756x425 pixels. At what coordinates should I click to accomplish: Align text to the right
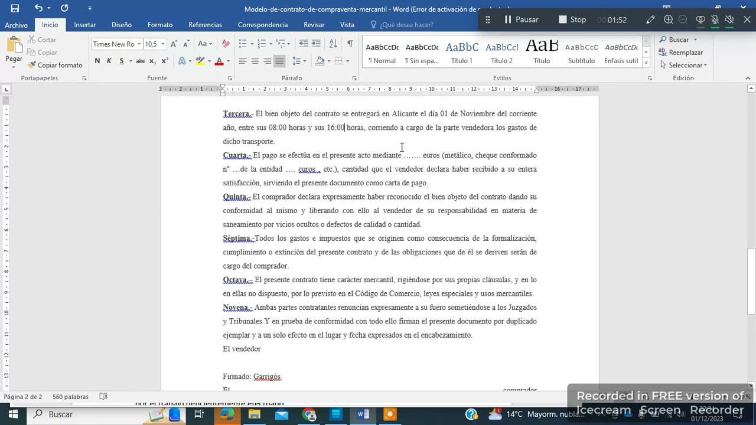pos(268,61)
